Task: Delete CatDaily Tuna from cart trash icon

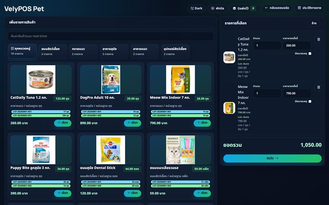Action: click(x=318, y=39)
